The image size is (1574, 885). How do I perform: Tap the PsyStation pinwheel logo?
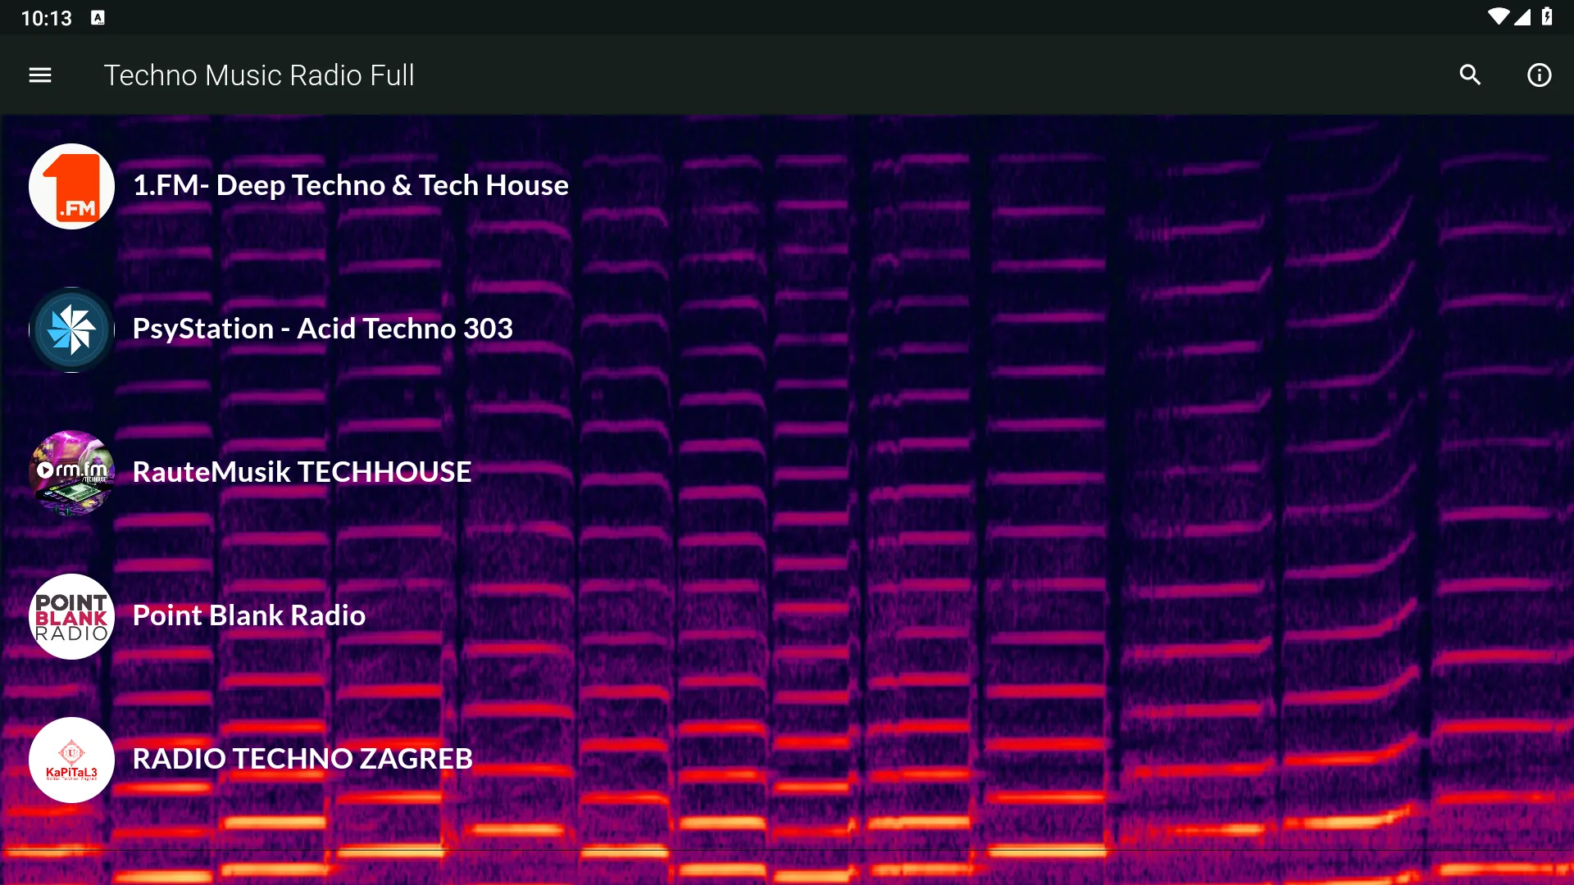click(x=72, y=329)
